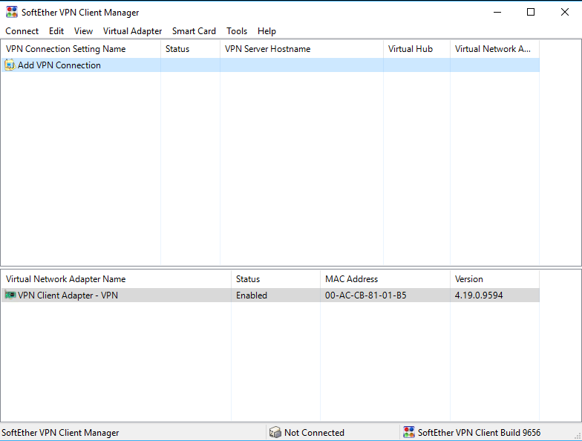The image size is (582, 441).
Task: Open the Edit menu
Action: click(x=56, y=31)
